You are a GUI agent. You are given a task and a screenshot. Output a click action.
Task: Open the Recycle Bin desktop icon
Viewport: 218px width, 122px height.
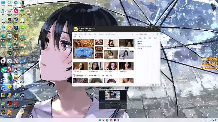3,20
